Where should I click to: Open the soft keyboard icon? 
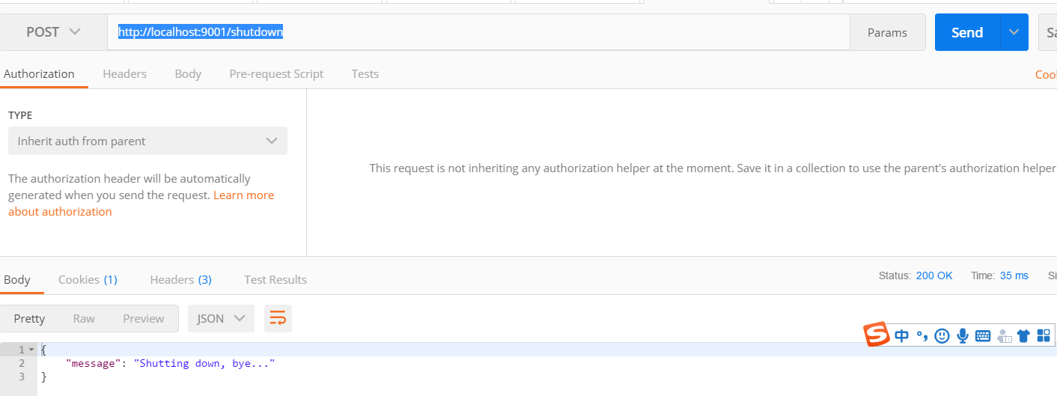coord(983,336)
